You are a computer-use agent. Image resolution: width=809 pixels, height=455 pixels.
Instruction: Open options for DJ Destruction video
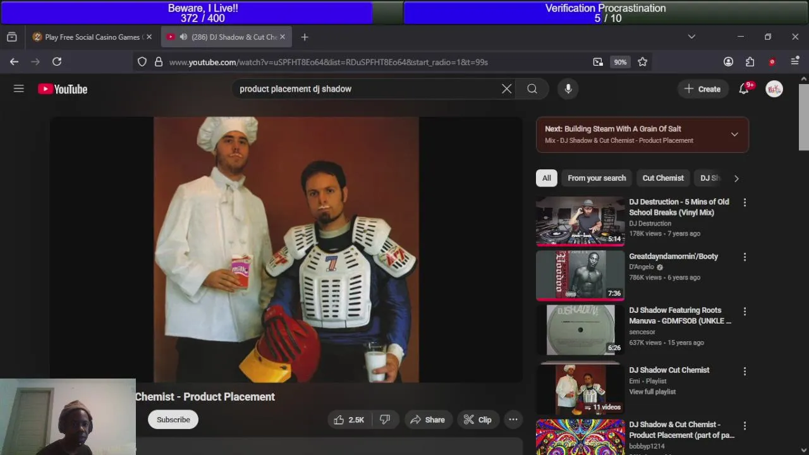[x=745, y=203]
